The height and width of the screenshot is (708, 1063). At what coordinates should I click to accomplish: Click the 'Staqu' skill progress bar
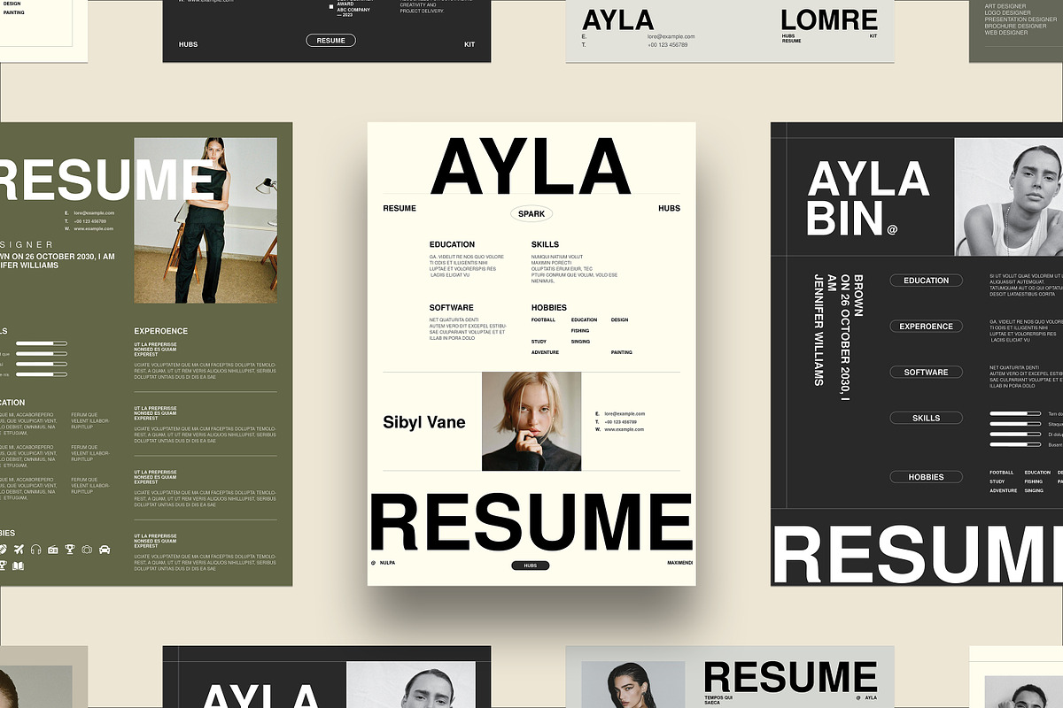click(x=1015, y=424)
